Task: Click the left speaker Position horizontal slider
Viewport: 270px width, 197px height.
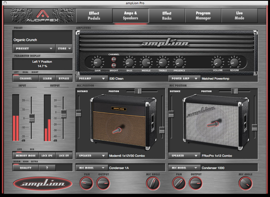Action: coord(138,91)
